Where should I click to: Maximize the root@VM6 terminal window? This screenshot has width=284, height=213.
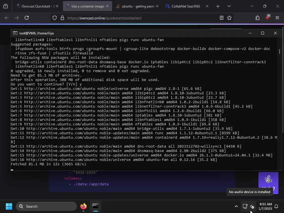tap(263, 33)
